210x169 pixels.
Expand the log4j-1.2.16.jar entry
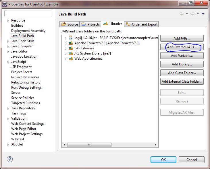pyautogui.click(x=65, y=38)
